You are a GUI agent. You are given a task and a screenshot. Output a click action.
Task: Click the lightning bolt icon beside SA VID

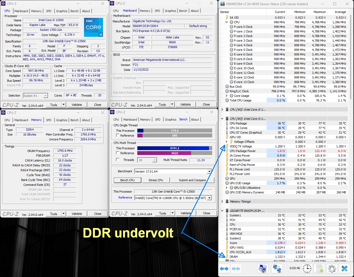pos(227,18)
